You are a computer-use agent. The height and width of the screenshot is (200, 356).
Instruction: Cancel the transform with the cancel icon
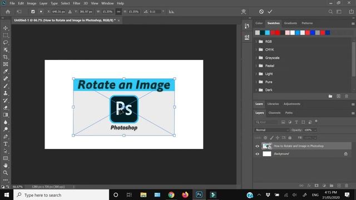coord(261,12)
